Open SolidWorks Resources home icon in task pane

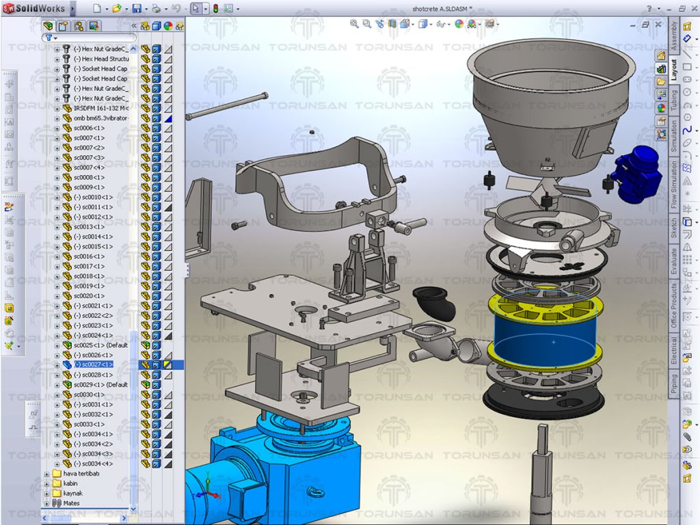point(661,55)
